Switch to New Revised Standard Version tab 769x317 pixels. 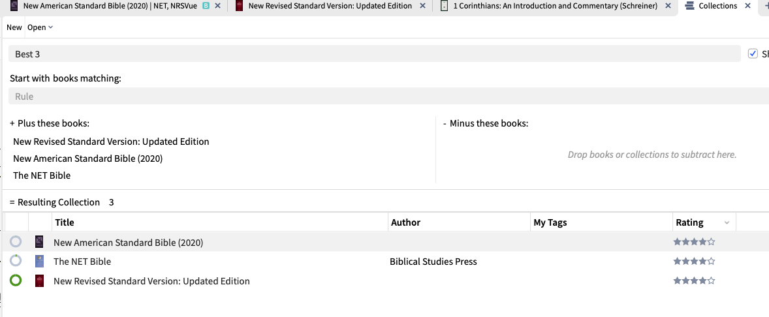[x=330, y=6]
